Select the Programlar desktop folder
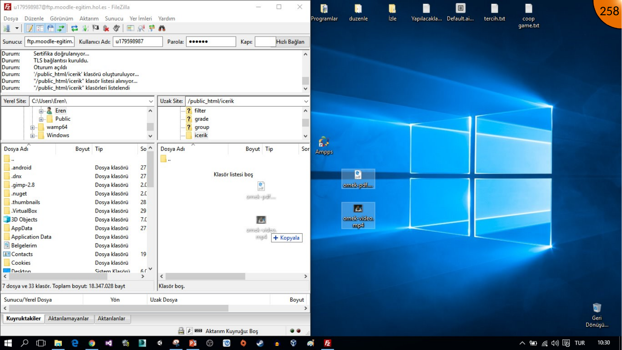 pyautogui.click(x=324, y=12)
